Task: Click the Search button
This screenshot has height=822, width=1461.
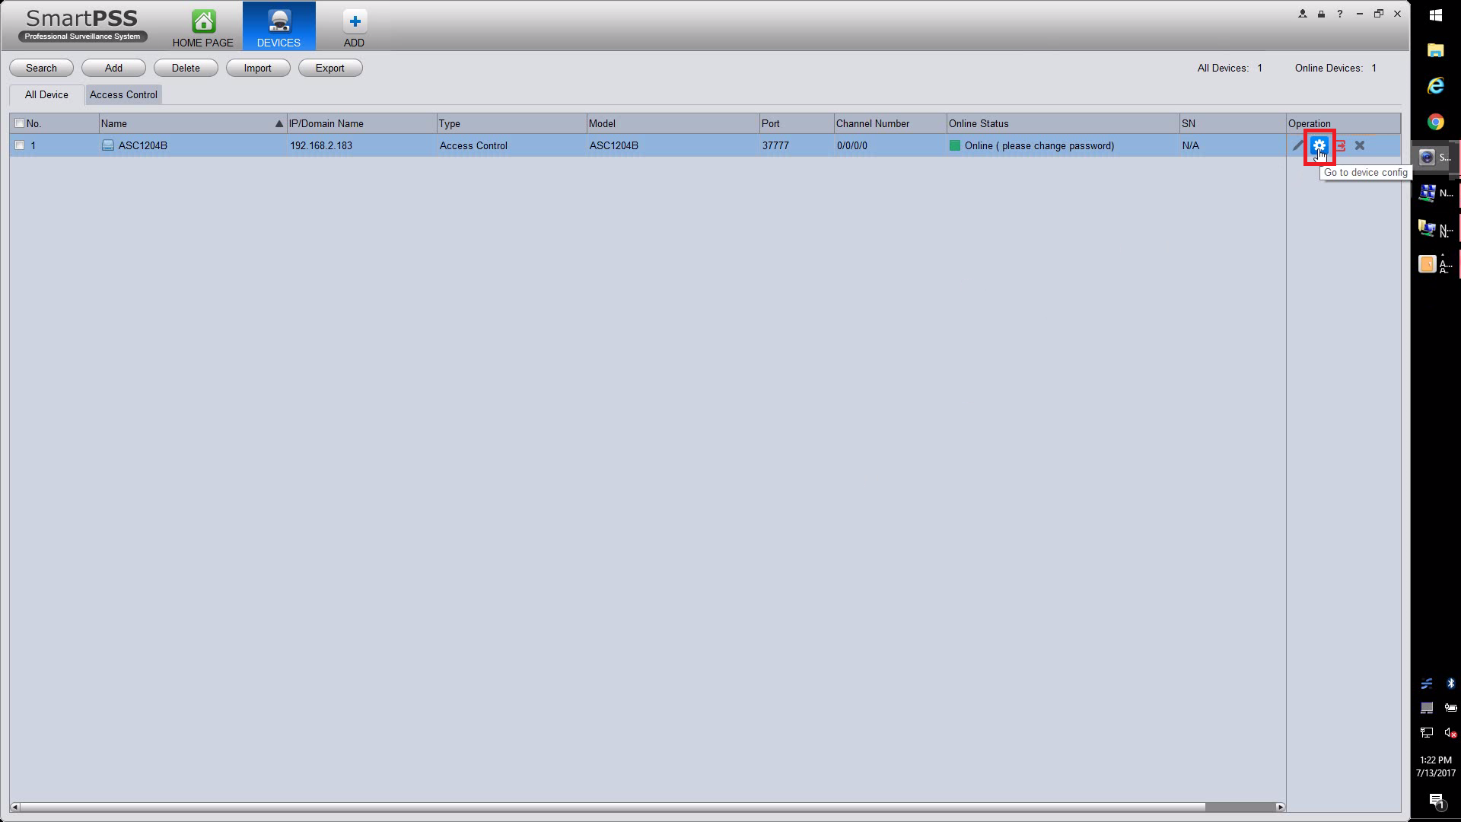Action: point(41,68)
